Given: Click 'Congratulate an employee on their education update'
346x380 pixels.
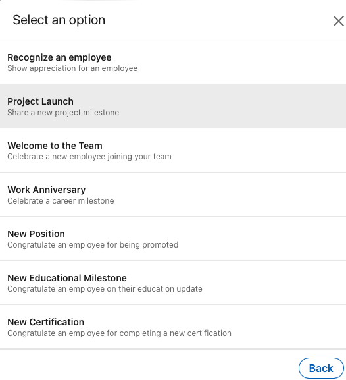Looking at the screenshot, I should tap(105, 289).
